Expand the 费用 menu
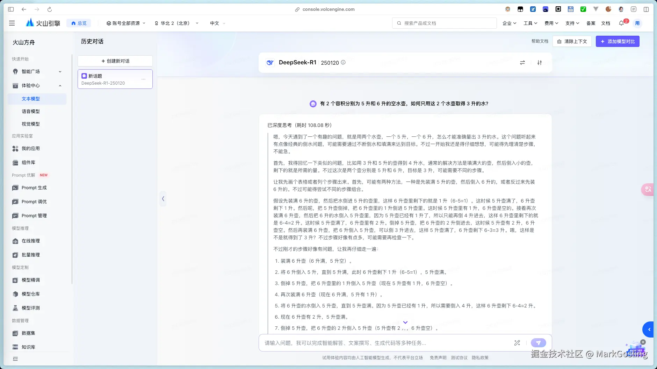Viewport: 657px width, 369px height. tap(551, 23)
